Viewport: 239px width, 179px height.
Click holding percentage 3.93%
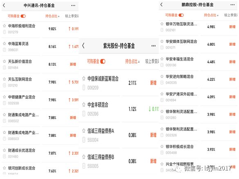coord(211,150)
